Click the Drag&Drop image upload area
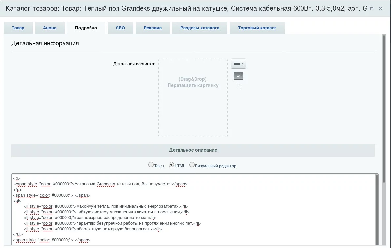 point(193,98)
